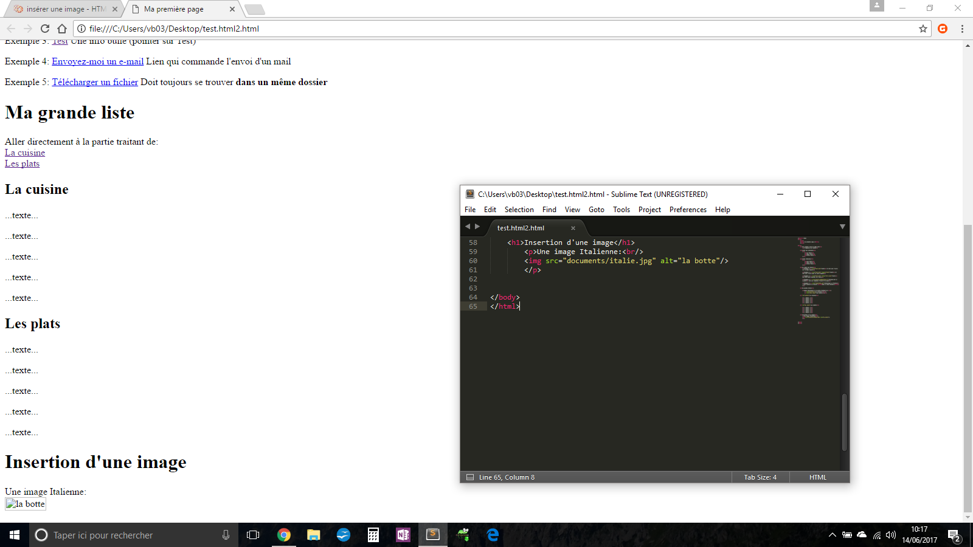View site information via the address bar info icon
Image resolution: width=973 pixels, height=547 pixels.
click(x=80, y=29)
